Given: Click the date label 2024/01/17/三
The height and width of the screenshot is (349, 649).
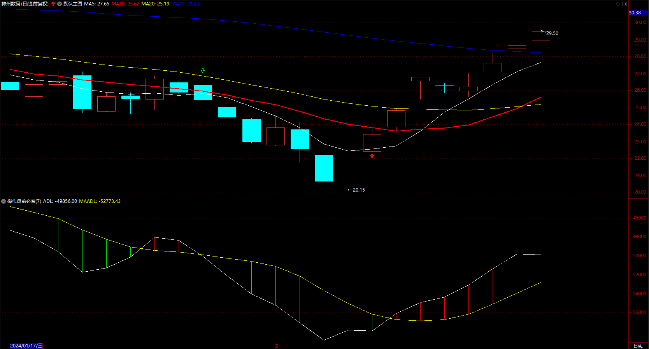Looking at the screenshot, I should coord(26,346).
